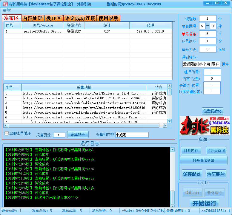Go to the 评论成功连接 tab
Image resolution: width=232 pixels, height=215 pixels.
pyautogui.click(x=80, y=18)
